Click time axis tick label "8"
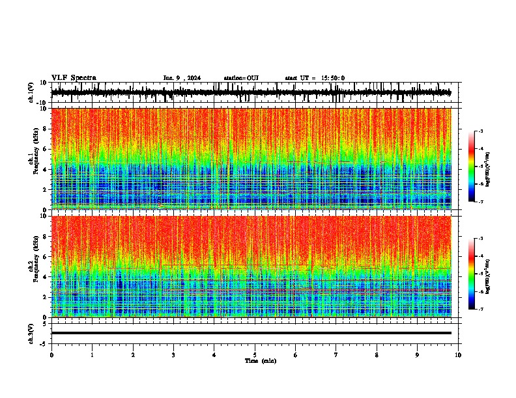 coord(377,355)
